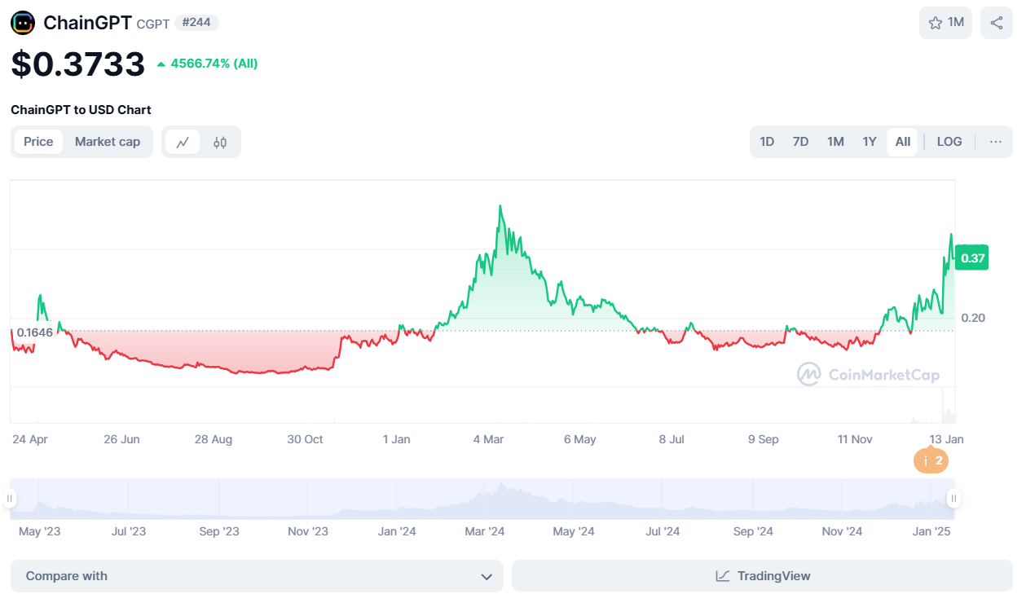
Task: Click right handle of range slider
Action: (953, 499)
